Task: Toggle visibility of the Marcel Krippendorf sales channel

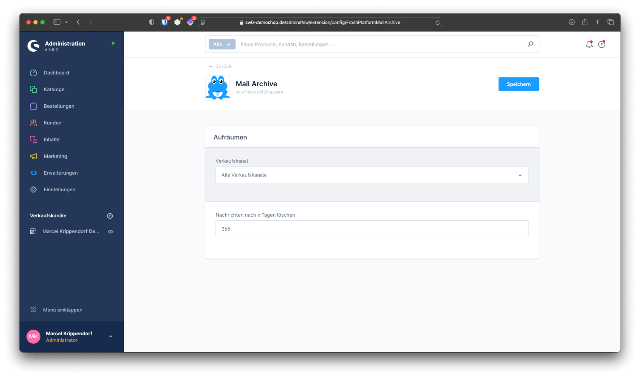Action: point(111,231)
